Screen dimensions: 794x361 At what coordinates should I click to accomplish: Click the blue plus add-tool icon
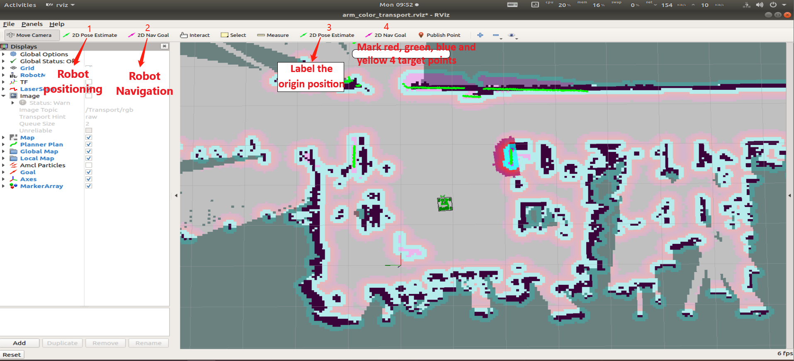(x=480, y=35)
